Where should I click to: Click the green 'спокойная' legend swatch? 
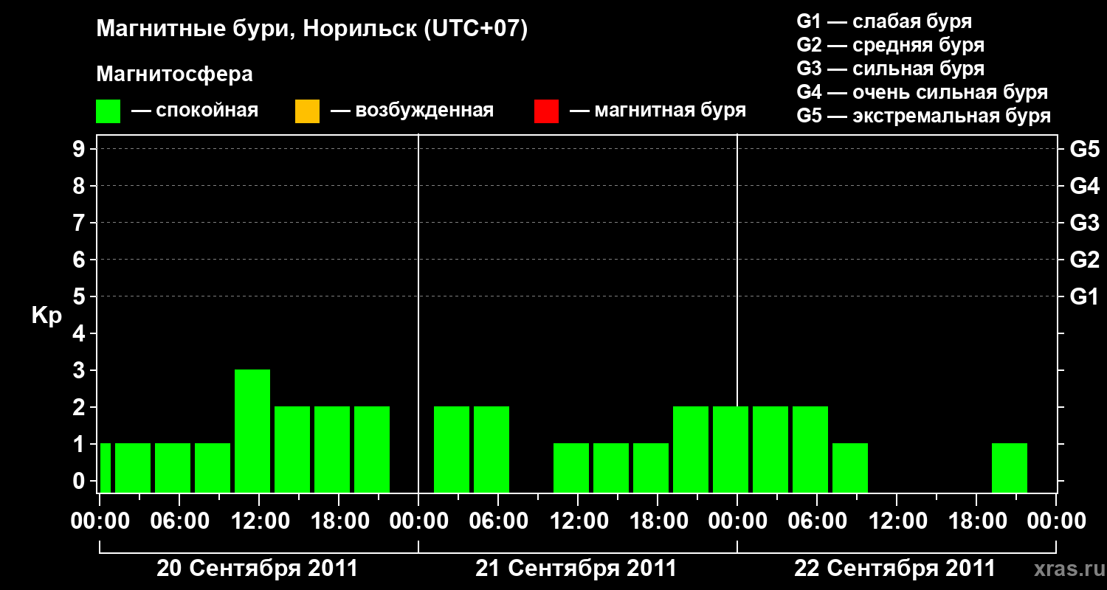108,111
